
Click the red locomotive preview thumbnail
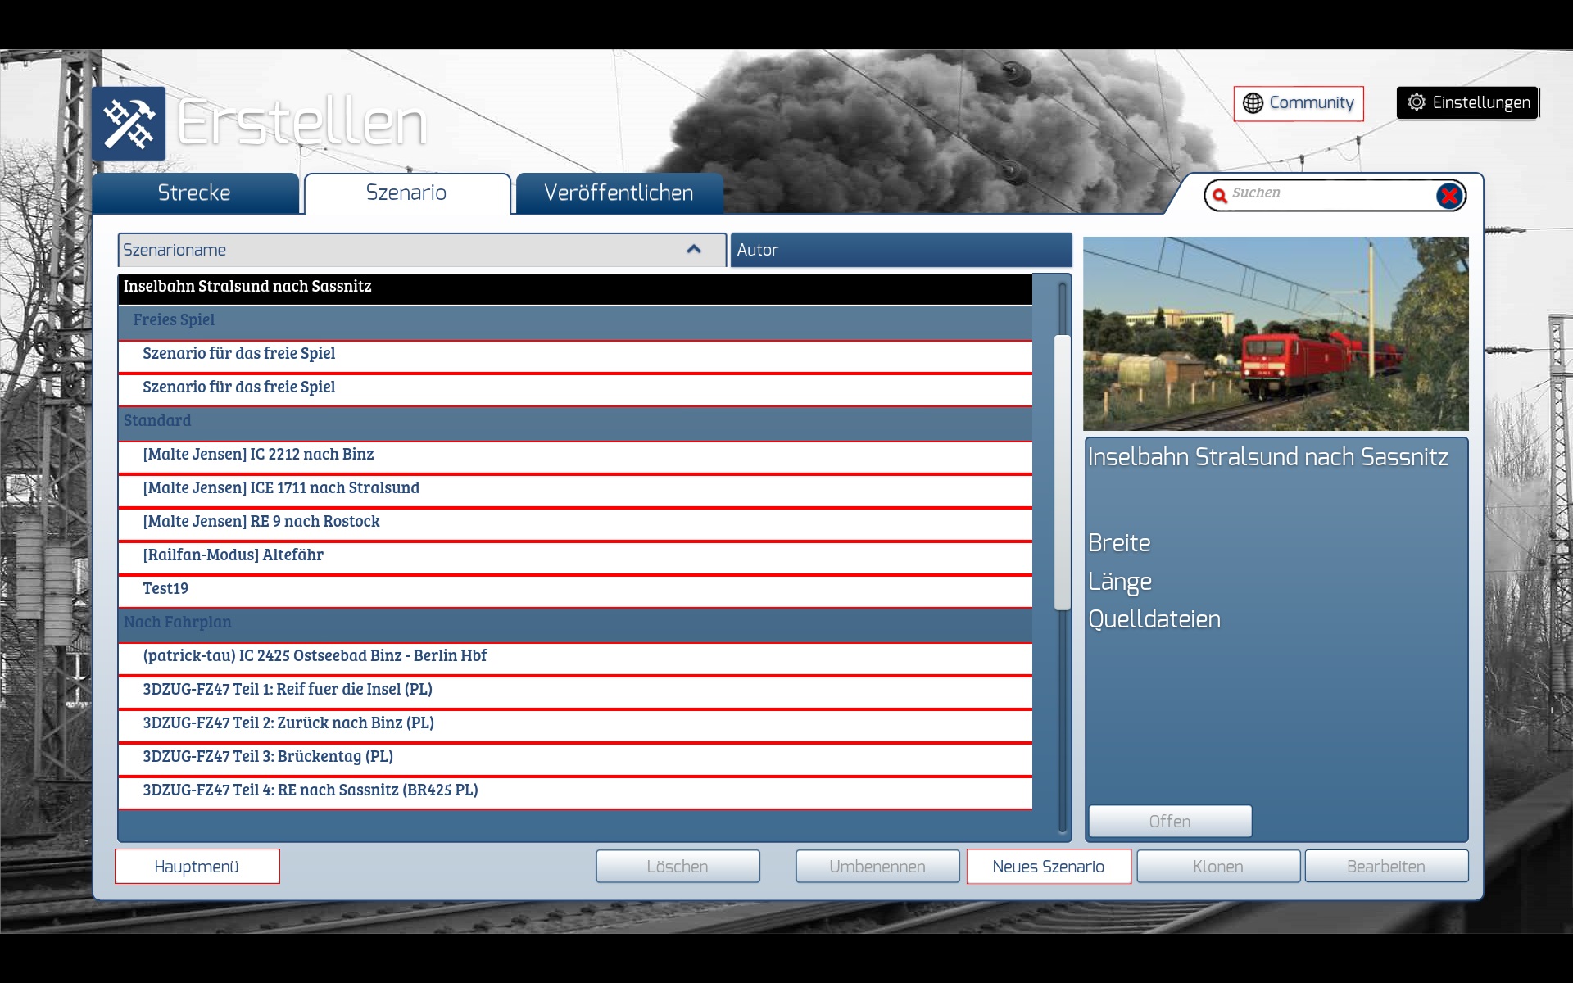1275,333
